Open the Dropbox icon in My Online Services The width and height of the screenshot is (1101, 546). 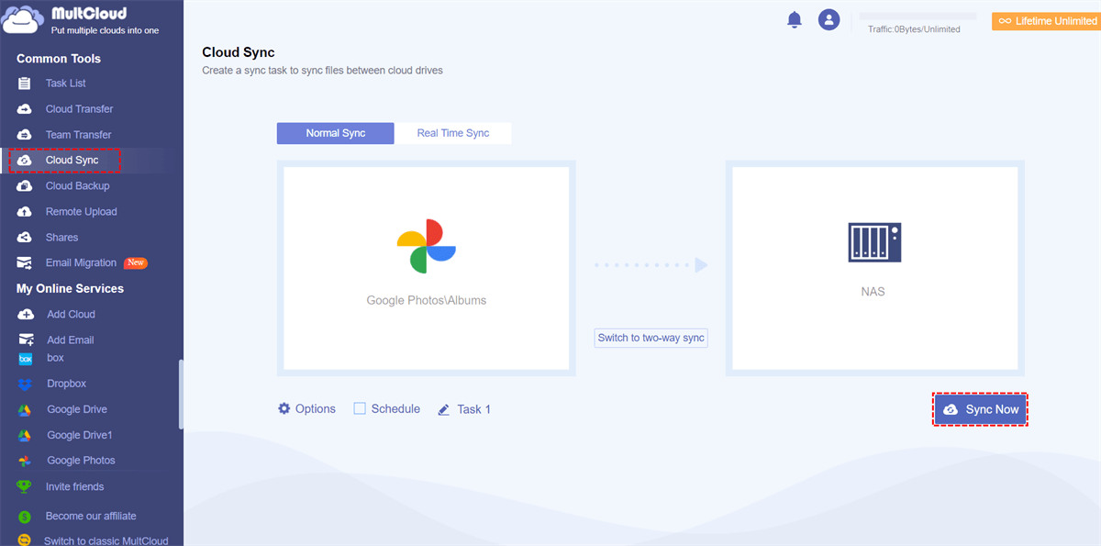click(26, 384)
